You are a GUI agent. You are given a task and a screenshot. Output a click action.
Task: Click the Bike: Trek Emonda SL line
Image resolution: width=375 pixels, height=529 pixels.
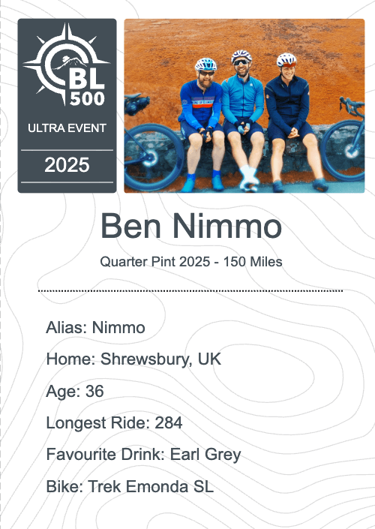pyautogui.click(x=130, y=487)
